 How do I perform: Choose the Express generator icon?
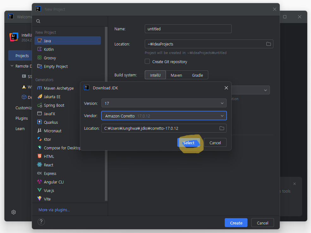pyautogui.click(x=40, y=173)
